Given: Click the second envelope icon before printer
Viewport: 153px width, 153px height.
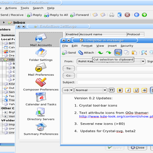Looking at the screenshot, I should [103, 15].
